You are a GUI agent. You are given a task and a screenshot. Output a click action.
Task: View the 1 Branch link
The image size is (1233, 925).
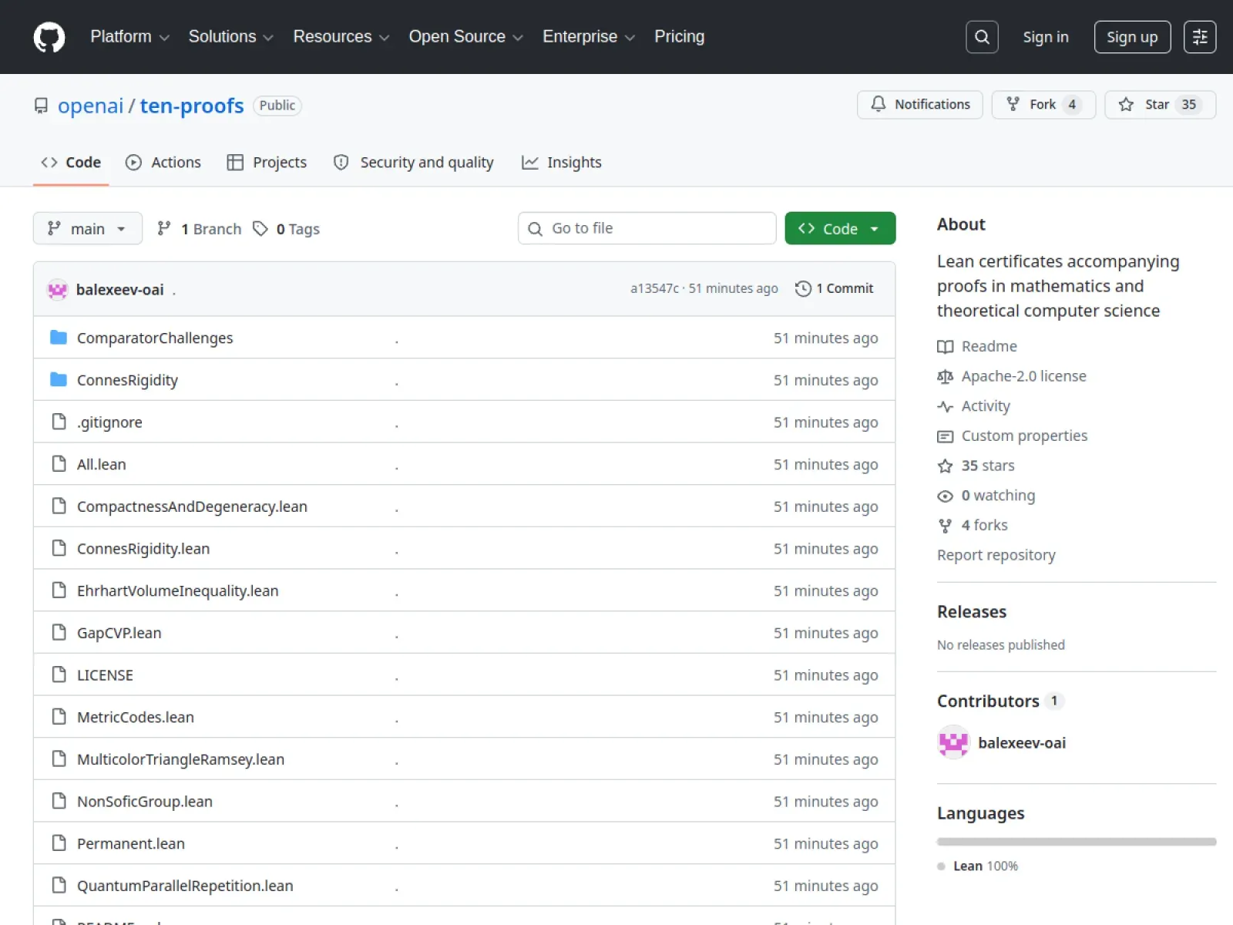pos(199,228)
